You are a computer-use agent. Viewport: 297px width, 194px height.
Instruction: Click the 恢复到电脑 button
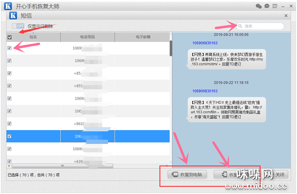click(x=187, y=174)
